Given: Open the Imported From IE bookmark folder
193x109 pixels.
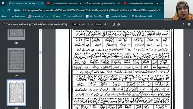Looking at the screenshot, I should pos(73,16).
